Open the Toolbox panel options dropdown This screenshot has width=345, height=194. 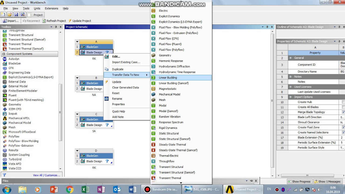[x=51, y=27]
